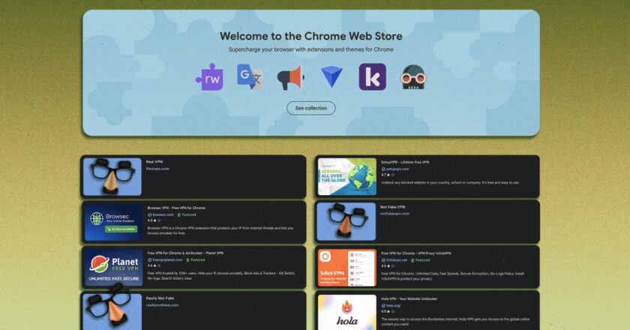Click the 'Hola VPN - Your Website Unblocker' title
The height and width of the screenshot is (330, 630).
pyautogui.click(x=409, y=298)
